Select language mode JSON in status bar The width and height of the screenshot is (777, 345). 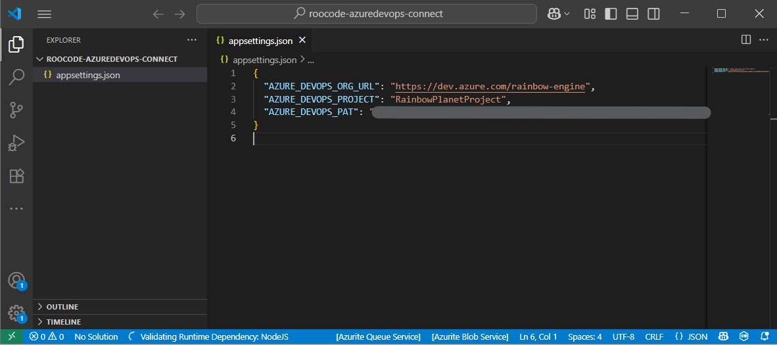click(x=691, y=336)
